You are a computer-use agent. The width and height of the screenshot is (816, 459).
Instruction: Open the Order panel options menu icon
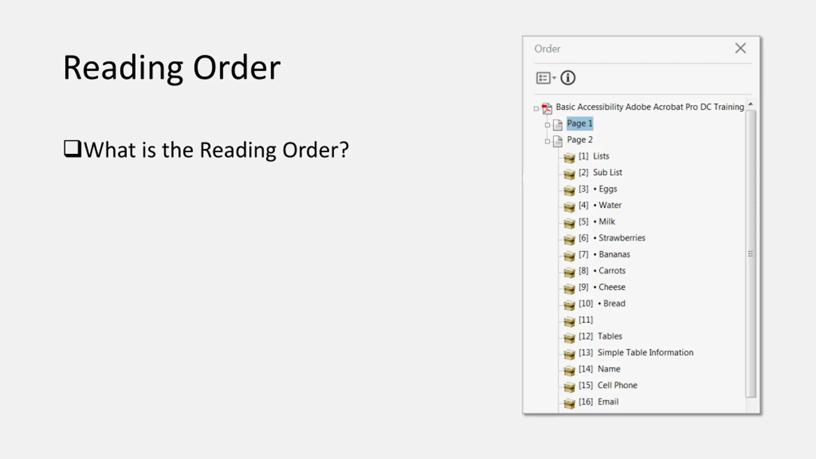tap(545, 78)
